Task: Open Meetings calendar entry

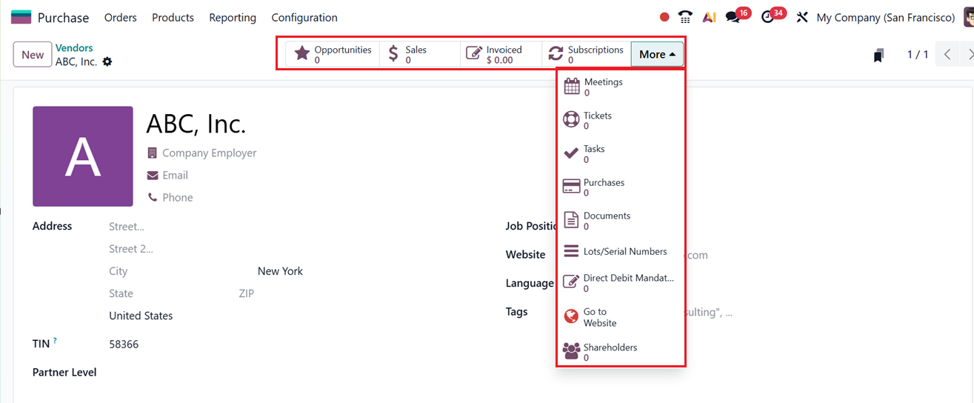Action: [x=621, y=87]
